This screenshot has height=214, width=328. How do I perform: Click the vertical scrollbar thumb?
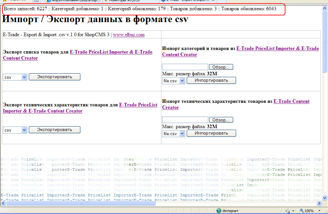click(x=325, y=42)
